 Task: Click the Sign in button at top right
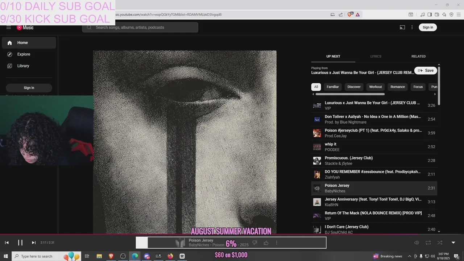[428, 28]
